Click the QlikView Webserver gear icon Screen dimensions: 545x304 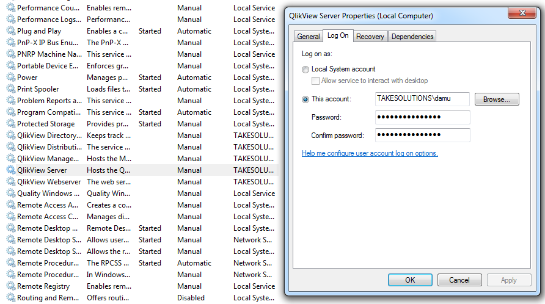pyautogui.click(x=10, y=182)
